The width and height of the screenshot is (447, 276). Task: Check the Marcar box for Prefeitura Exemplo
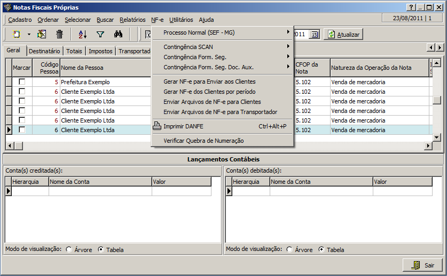pyautogui.click(x=22, y=82)
